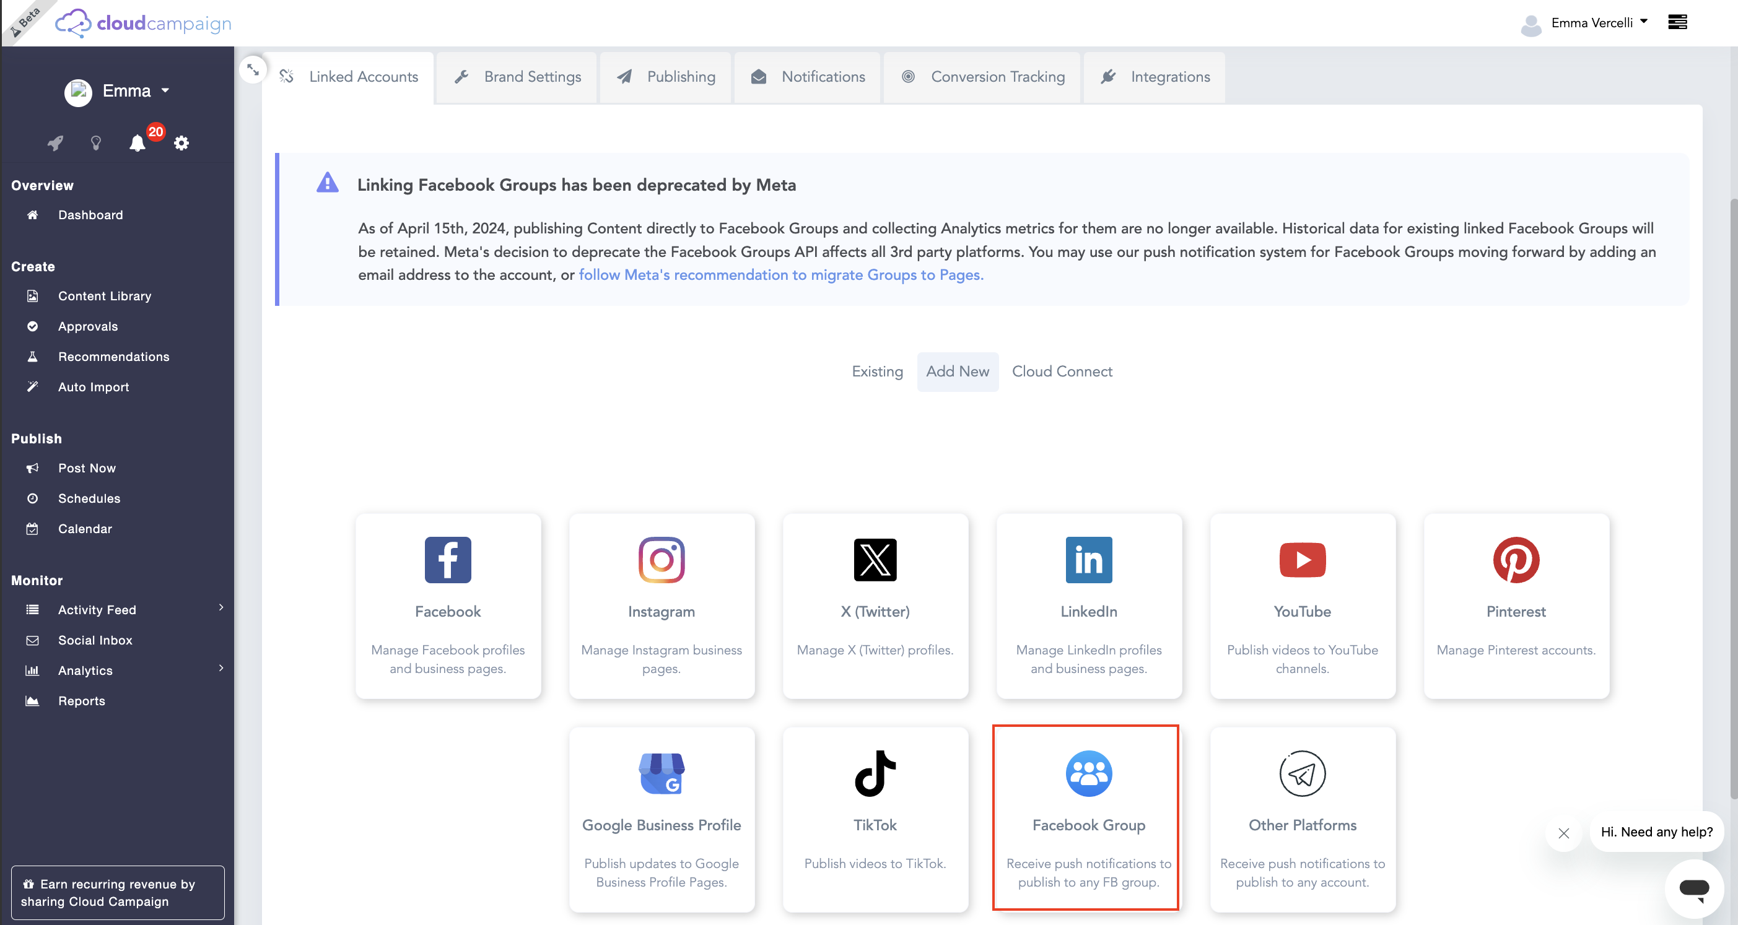This screenshot has height=925, width=1738.
Task: Select the Google Business Profile card
Action: 662,819
